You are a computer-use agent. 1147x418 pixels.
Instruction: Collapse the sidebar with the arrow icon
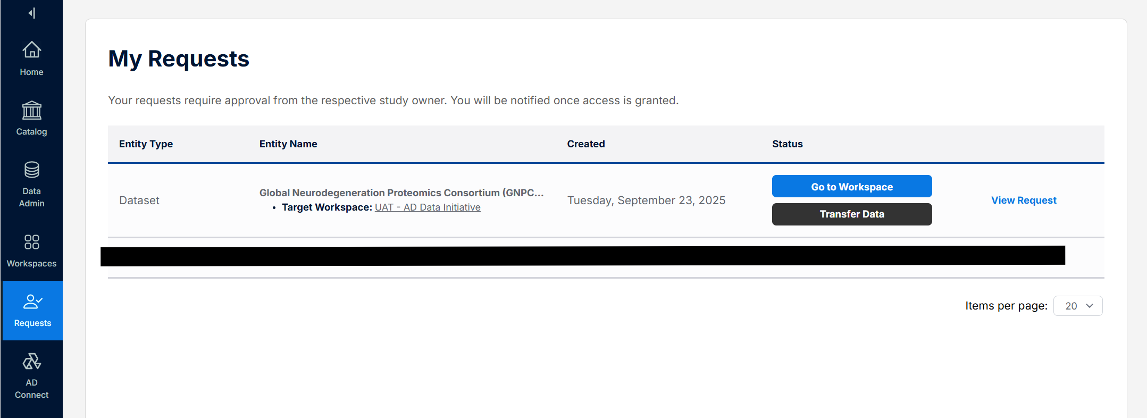[x=32, y=13]
